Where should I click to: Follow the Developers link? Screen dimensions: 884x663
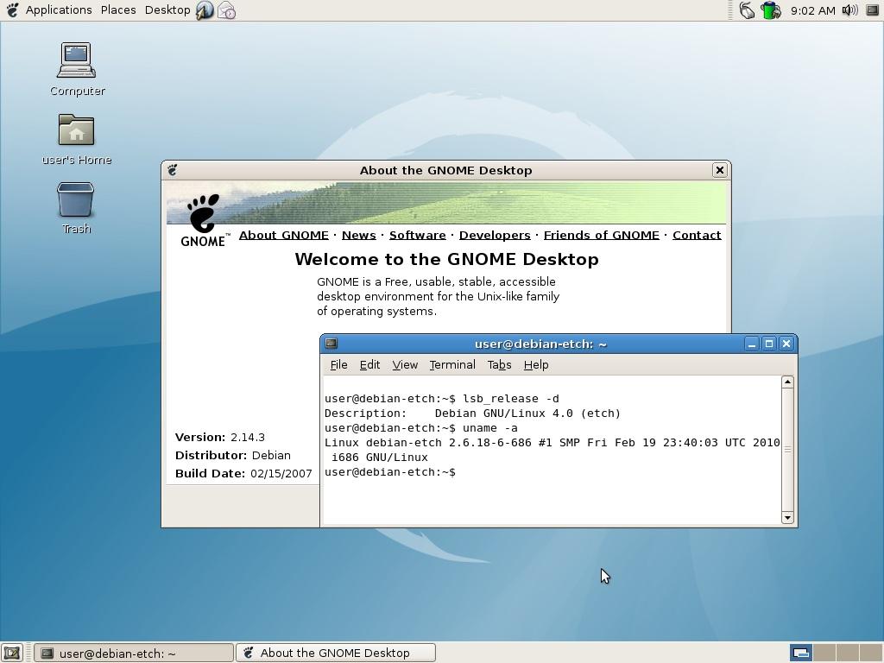[495, 235]
